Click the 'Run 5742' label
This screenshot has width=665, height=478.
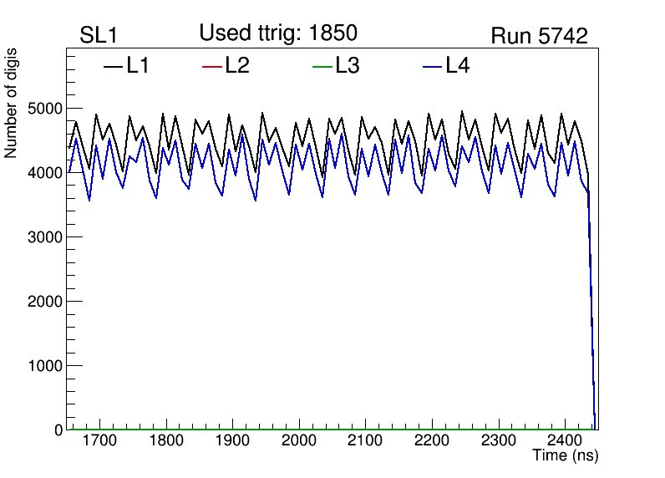point(539,36)
